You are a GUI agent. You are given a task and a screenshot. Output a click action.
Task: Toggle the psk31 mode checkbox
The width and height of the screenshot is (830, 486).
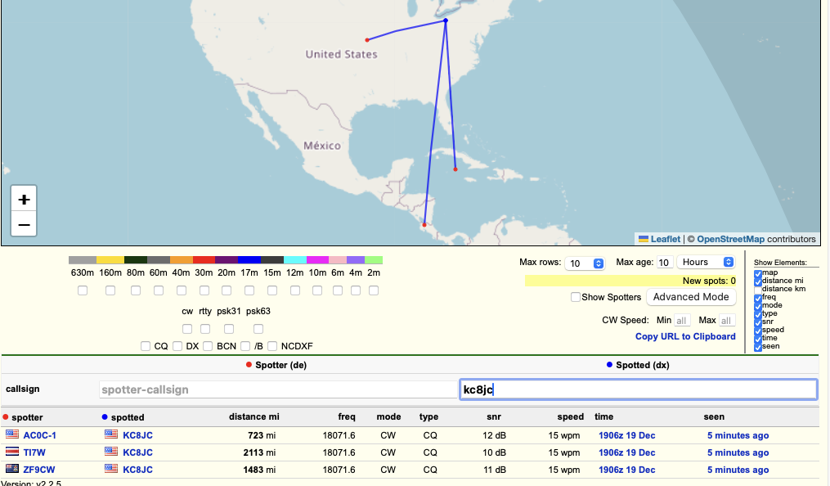pyautogui.click(x=229, y=329)
